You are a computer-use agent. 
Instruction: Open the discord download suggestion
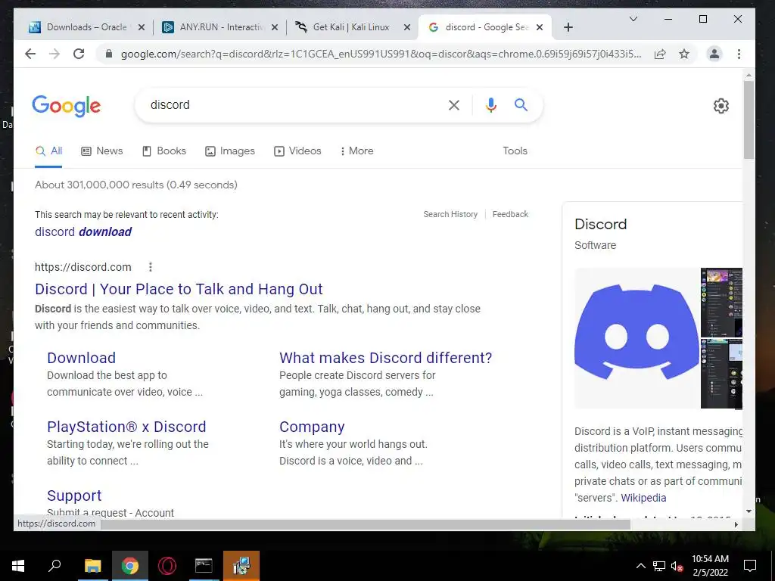[x=83, y=231]
